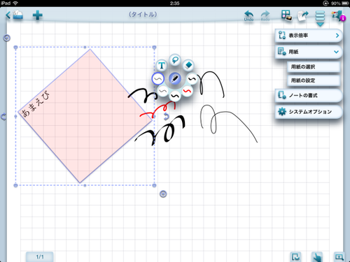
Task: Choose the red pen preset
Action: [187, 91]
